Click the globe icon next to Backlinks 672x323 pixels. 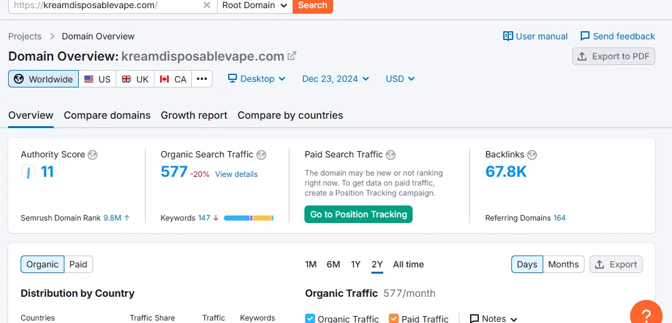532,155
